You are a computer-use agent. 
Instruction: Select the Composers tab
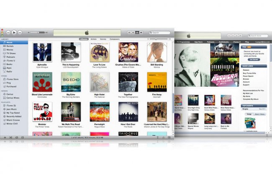[114, 39]
